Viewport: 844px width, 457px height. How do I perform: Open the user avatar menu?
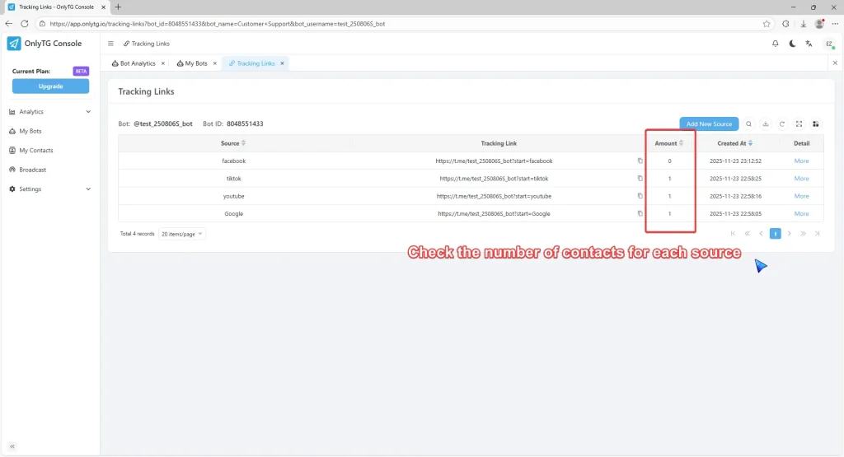pos(829,44)
